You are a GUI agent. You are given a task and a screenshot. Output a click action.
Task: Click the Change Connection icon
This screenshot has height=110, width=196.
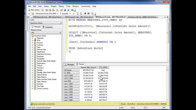click(33, 13)
